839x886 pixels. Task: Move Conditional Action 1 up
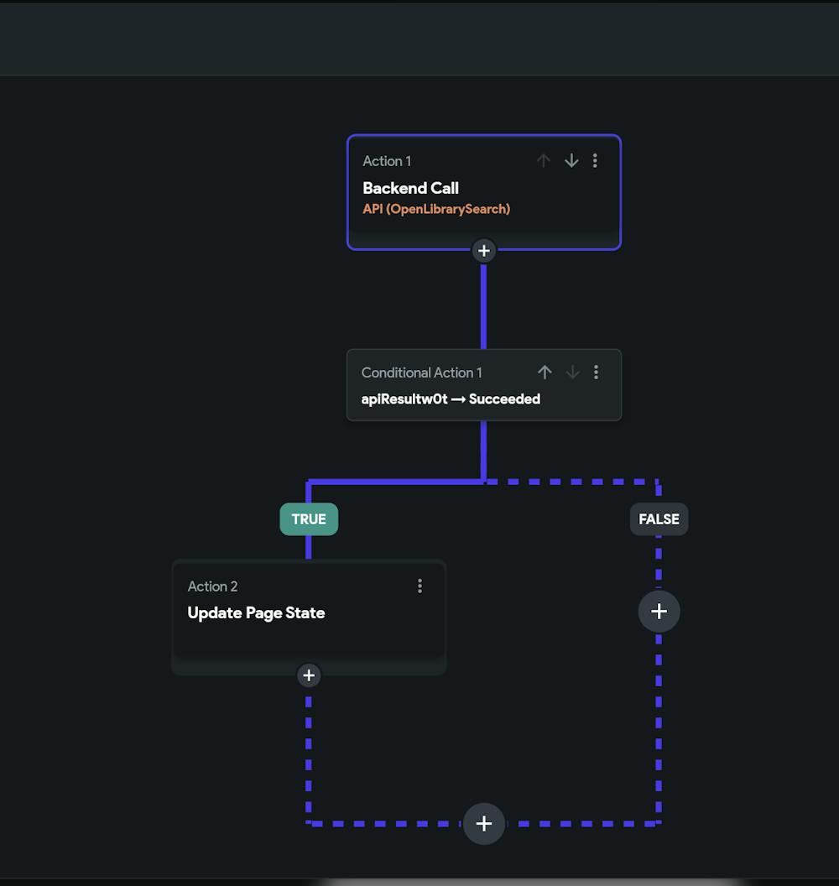(545, 372)
